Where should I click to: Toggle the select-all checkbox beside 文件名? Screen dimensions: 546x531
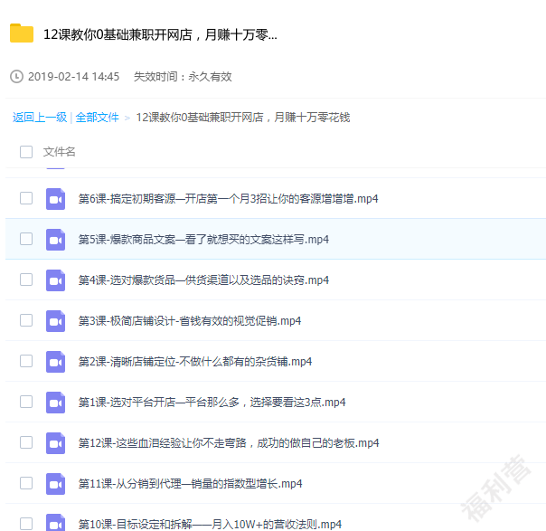point(26,152)
